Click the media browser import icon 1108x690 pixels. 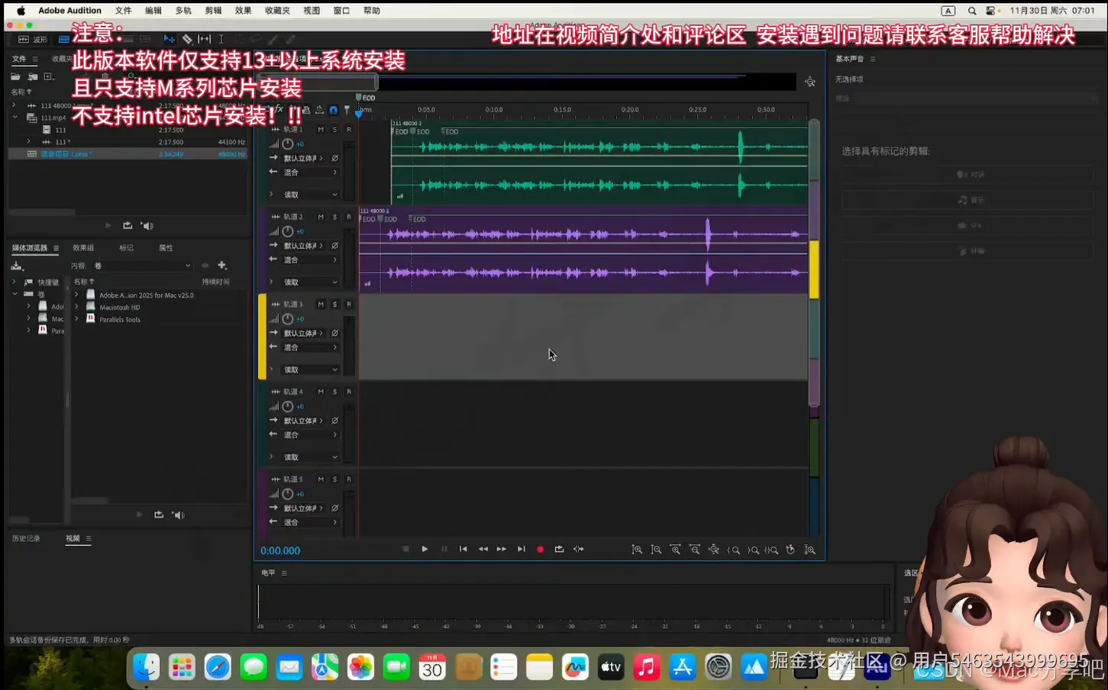[x=17, y=266]
